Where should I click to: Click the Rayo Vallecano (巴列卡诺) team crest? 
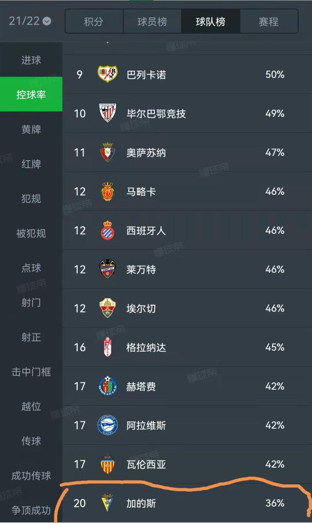107,74
